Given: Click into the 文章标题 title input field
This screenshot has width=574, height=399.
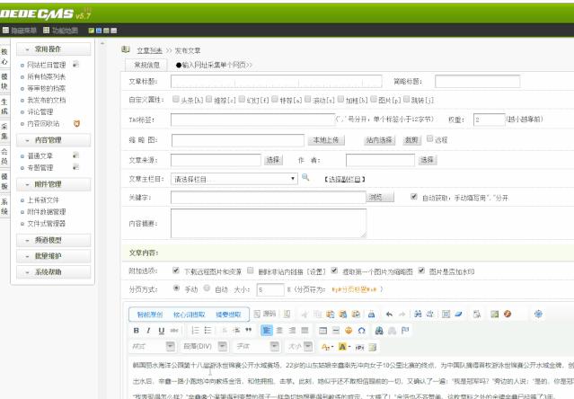Looking at the screenshot, I should click(277, 81).
